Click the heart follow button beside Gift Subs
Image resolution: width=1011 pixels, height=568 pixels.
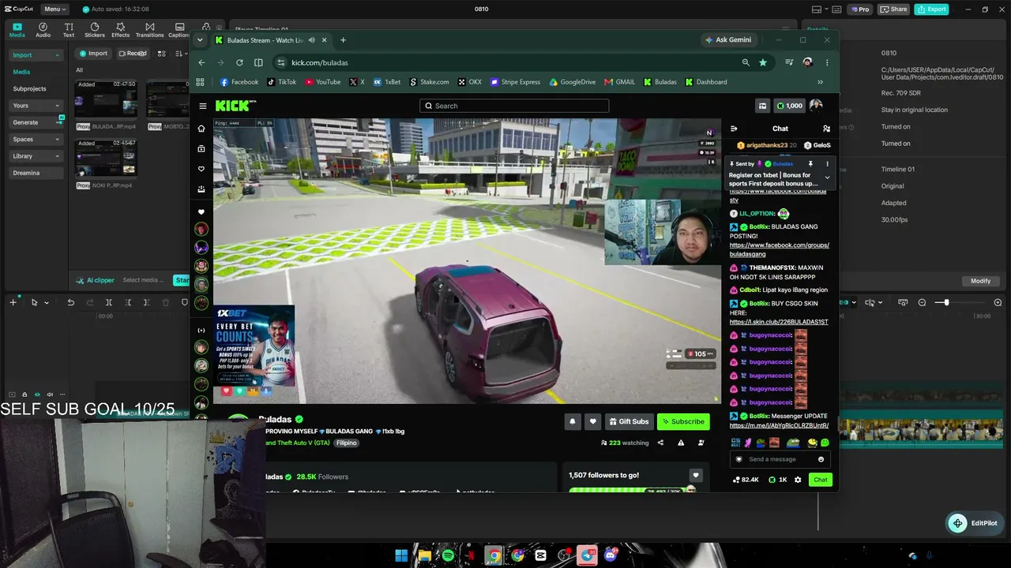pyautogui.click(x=593, y=422)
